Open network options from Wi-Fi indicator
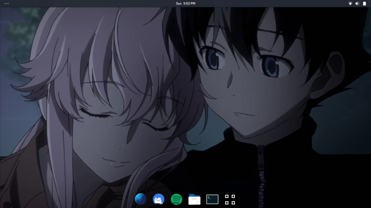This screenshot has height=208, width=371. click(350, 3)
